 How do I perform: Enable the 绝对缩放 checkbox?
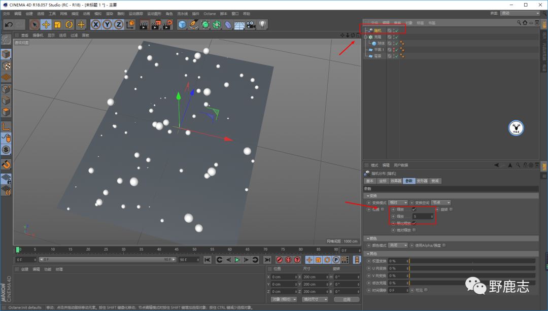[x=414, y=230]
